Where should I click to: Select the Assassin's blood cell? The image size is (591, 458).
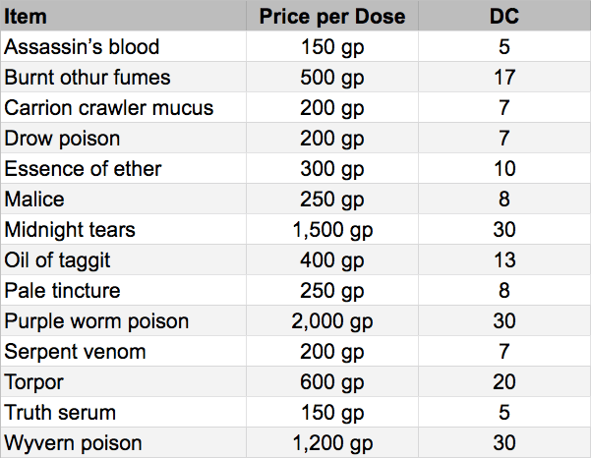point(82,47)
